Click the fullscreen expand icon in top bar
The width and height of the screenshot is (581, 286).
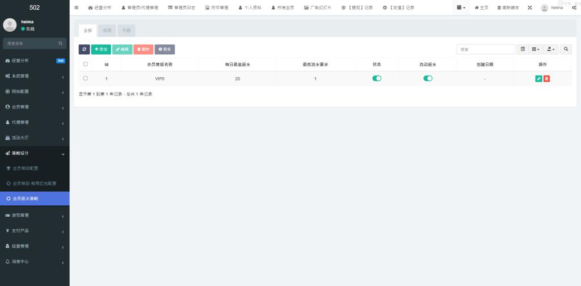coord(529,7)
